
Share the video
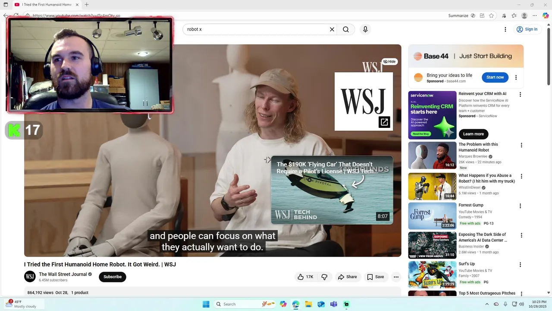pyautogui.click(x=348, y=277)
